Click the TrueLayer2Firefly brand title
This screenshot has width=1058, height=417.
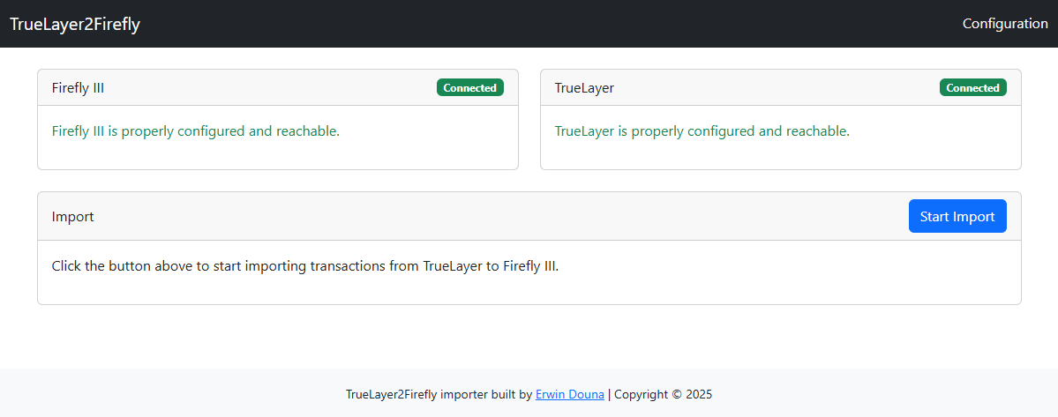(x=75, y=25)
